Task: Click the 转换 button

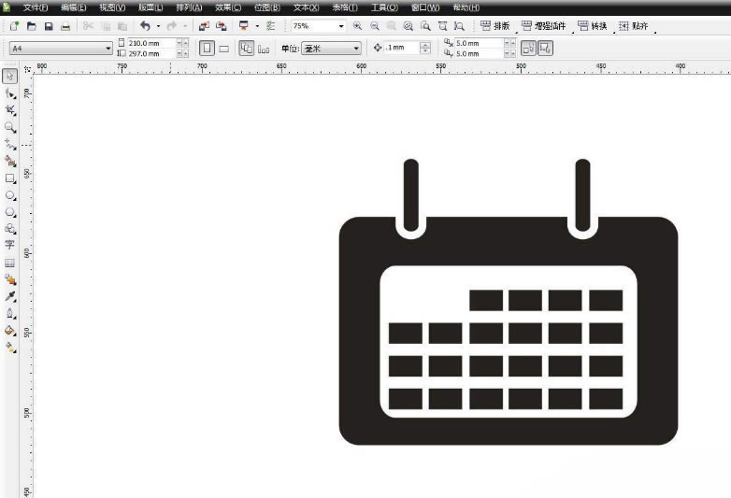Action: click(593, 26)
